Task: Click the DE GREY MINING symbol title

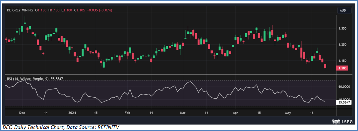Action: click(x=19, y=10)
